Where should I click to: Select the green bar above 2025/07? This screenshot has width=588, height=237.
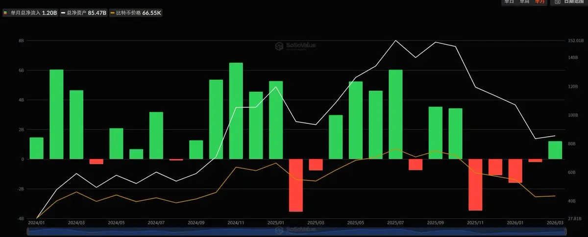pyautogui.click(x=395, y=115)
